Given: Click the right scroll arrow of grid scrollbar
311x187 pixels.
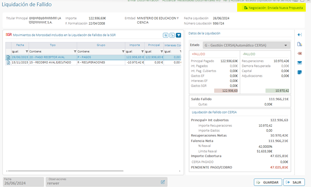Looking at the screenshot, I should (180, 171).
